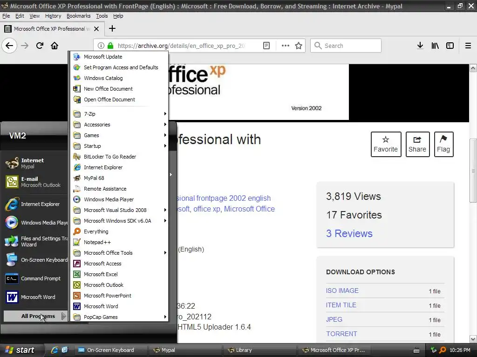Open Files and Settings Transfer Wizard
Viewport: 477px width, 357px height.
point(35,241)
